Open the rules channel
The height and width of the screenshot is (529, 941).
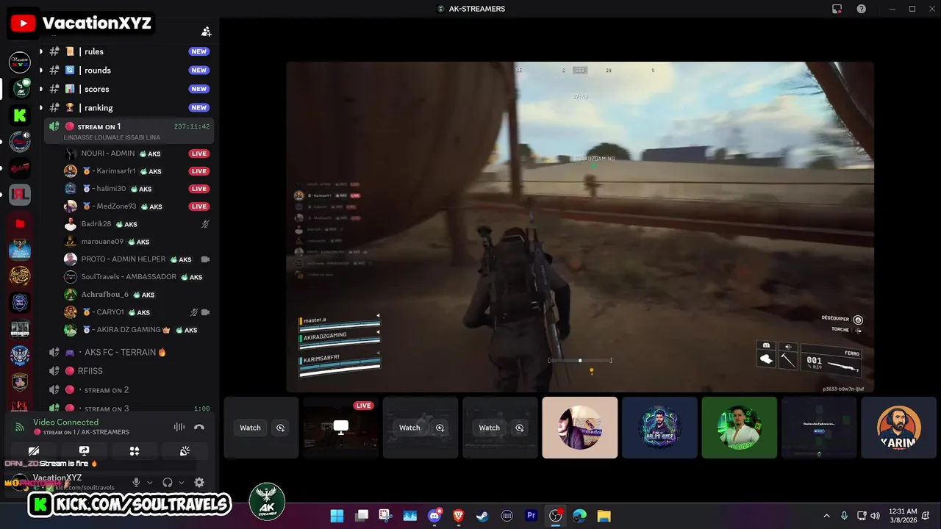[129, 51]
